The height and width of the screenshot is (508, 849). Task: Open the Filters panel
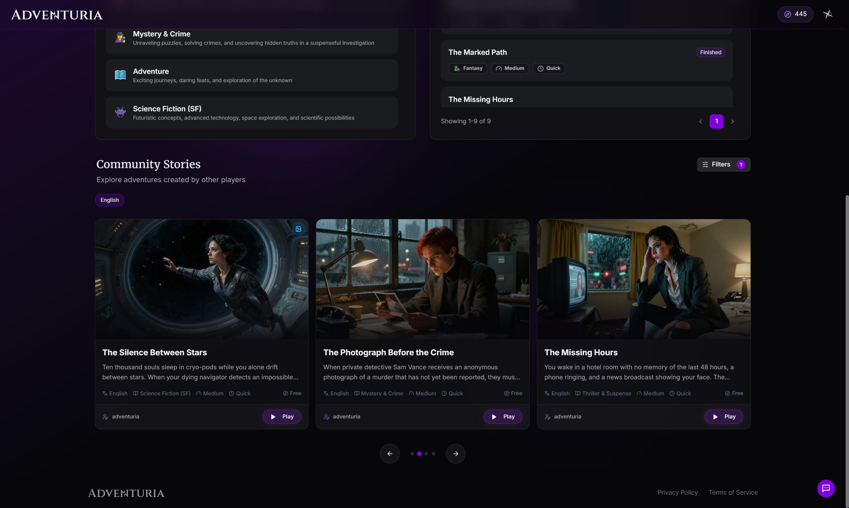723,164
